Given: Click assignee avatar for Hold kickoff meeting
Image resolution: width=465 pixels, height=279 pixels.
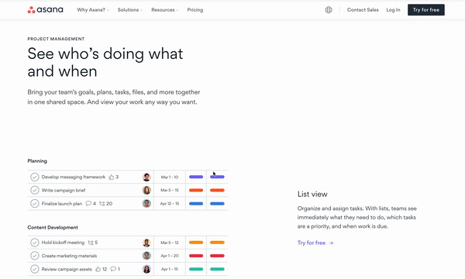Looking at the screenshot, I should pos(146,243).
